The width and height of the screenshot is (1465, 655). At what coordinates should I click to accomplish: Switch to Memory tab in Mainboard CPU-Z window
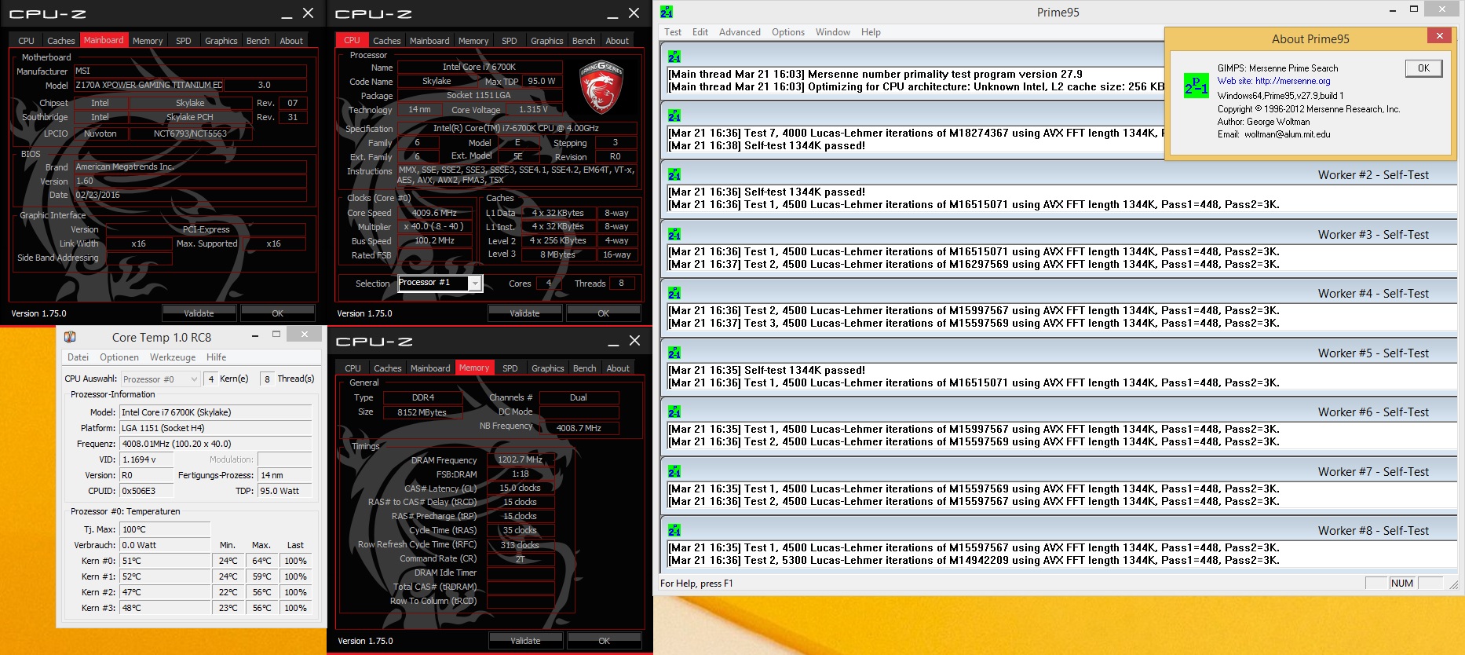tap(148, 41)
